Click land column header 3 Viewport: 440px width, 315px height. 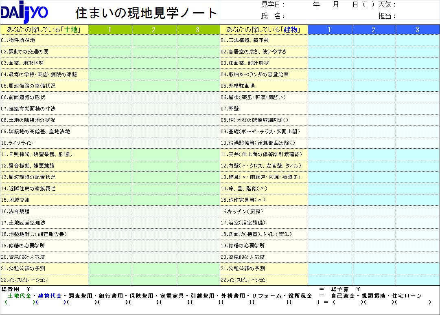click(x=198, y=29)
